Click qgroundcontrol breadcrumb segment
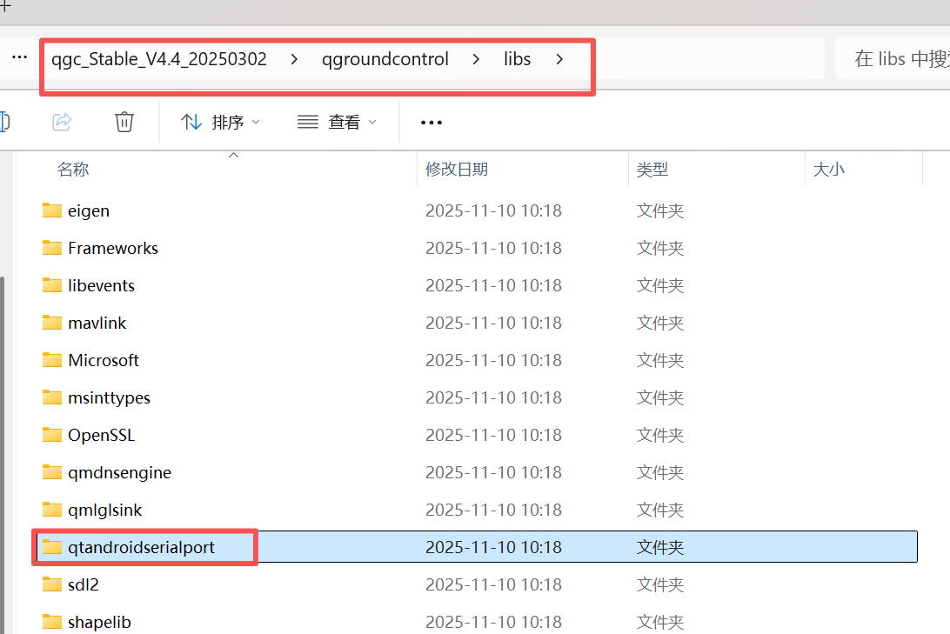The height and width of the screenshot is (634, 950). click(385, 59)
